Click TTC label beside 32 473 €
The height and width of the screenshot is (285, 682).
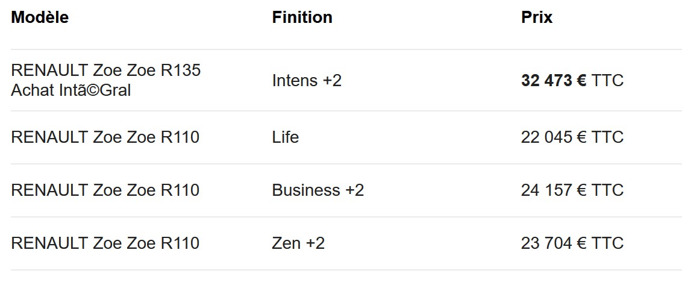(x=607, y=80)
